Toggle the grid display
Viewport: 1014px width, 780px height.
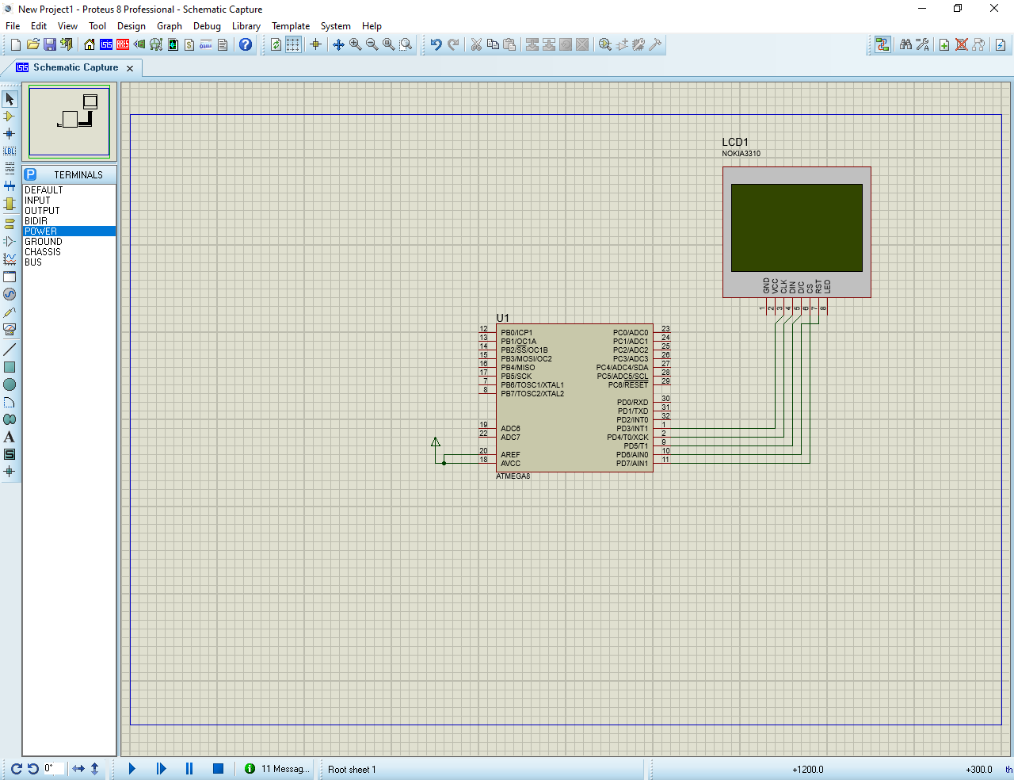click(x=293, y=44)
